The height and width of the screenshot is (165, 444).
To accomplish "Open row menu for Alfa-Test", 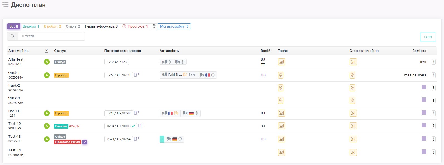I will coord(433,62).
